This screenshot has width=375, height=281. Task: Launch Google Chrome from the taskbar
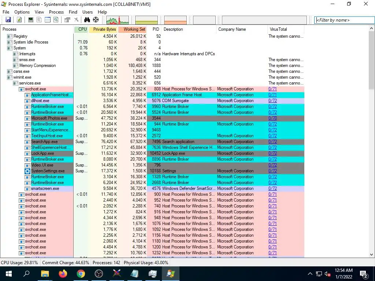81,274
